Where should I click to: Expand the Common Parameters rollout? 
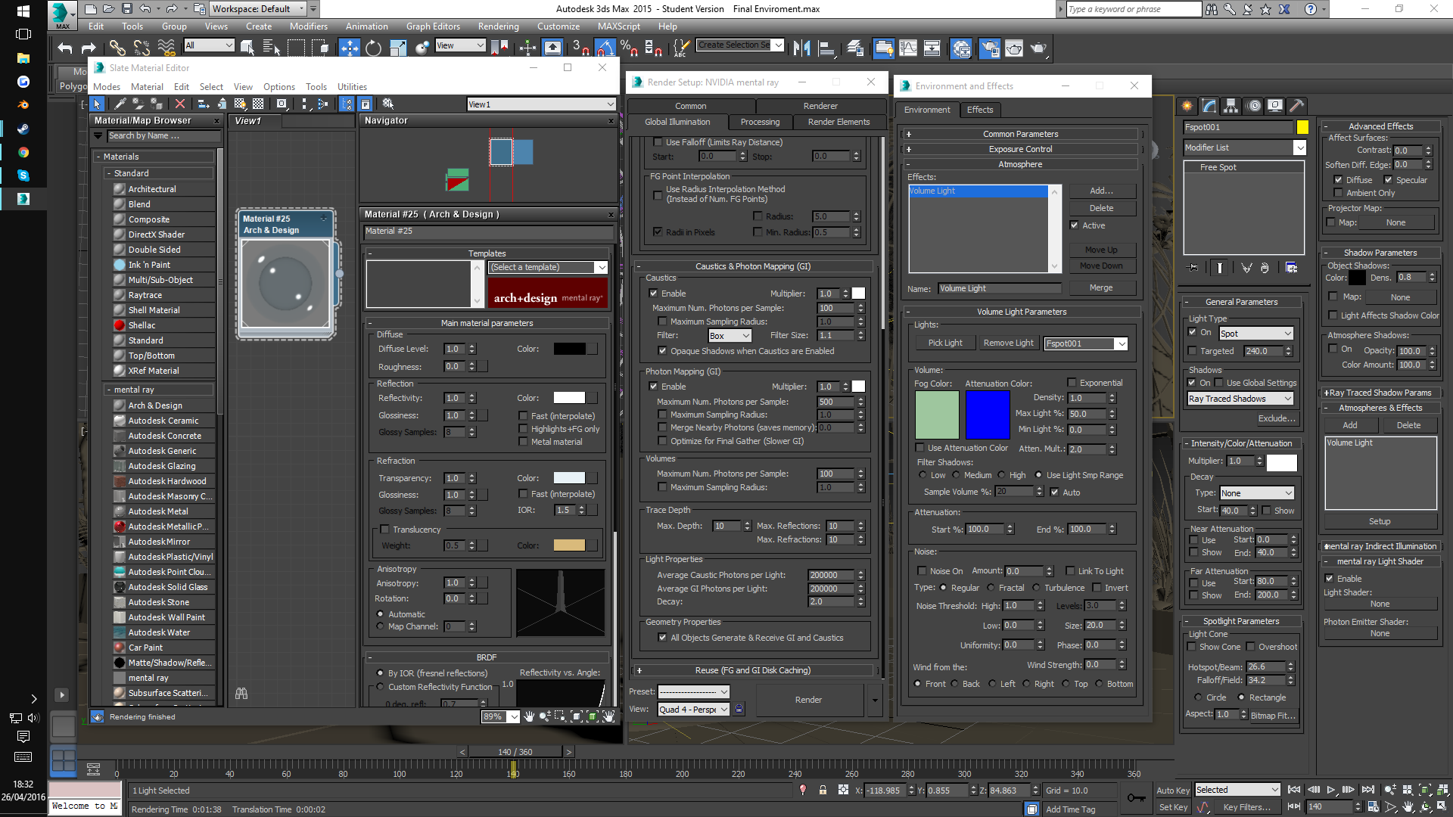pyautogui.click(x=1020, y=134)
